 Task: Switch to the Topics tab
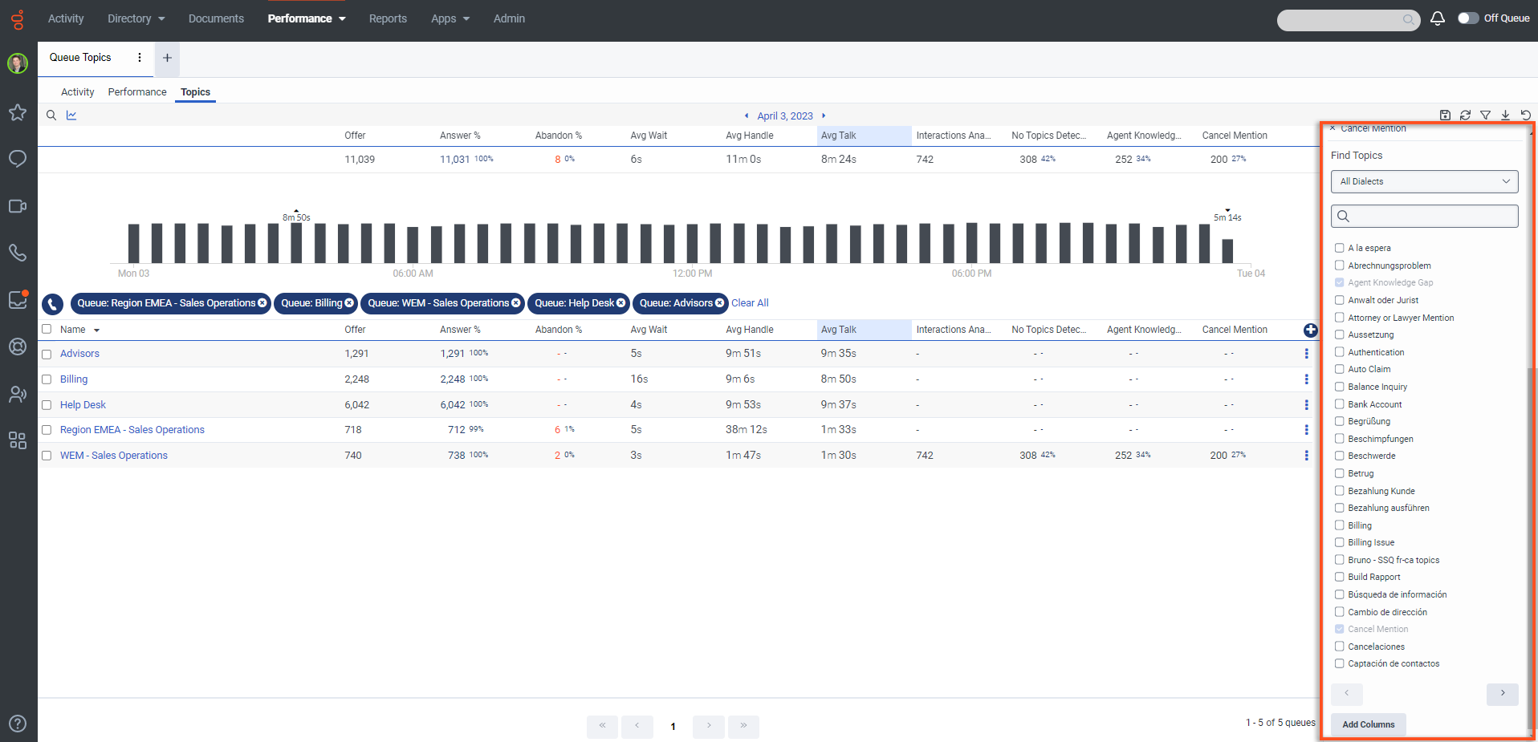[195, 91]
